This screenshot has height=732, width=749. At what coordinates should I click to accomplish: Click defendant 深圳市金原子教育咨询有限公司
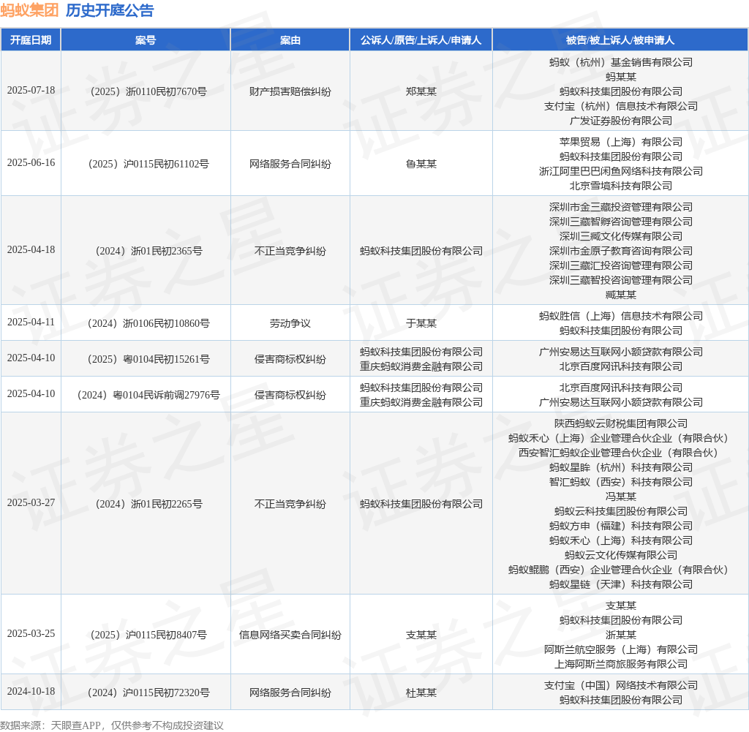coord(620,251)
